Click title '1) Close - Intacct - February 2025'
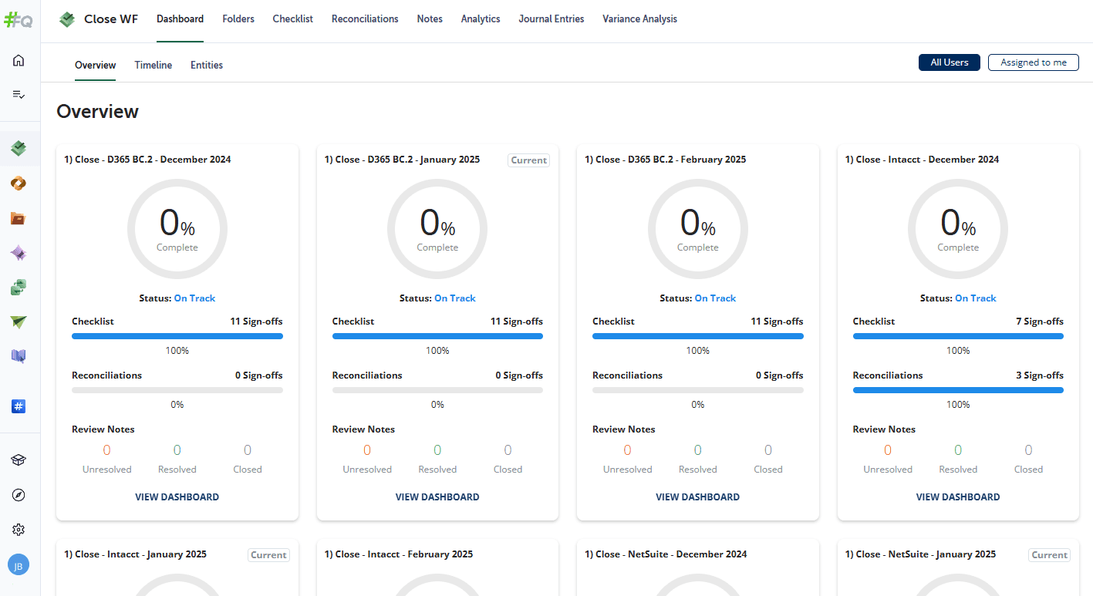This screenshot has width=1093, height=596. [x=399, y=554]
